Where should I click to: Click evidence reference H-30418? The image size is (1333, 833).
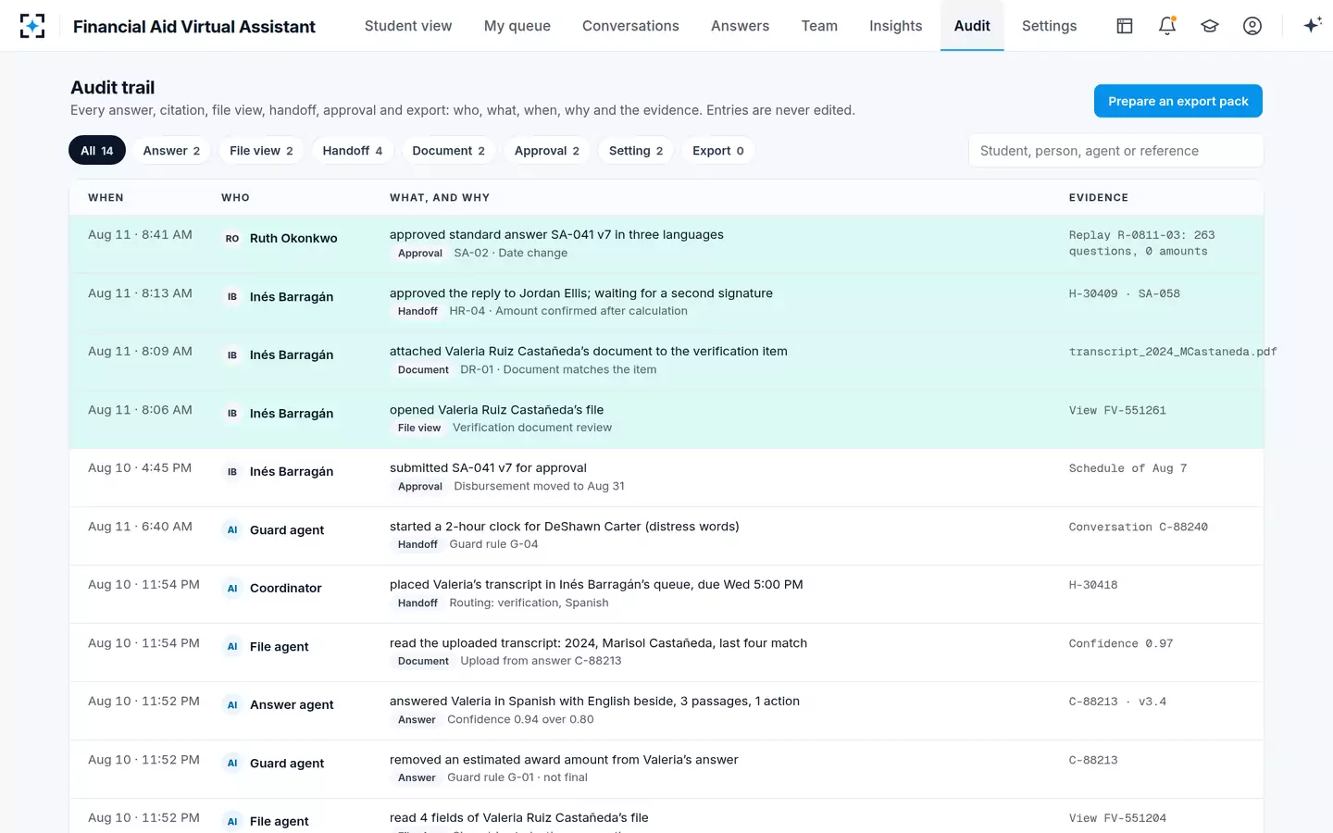pos(1093,585)
